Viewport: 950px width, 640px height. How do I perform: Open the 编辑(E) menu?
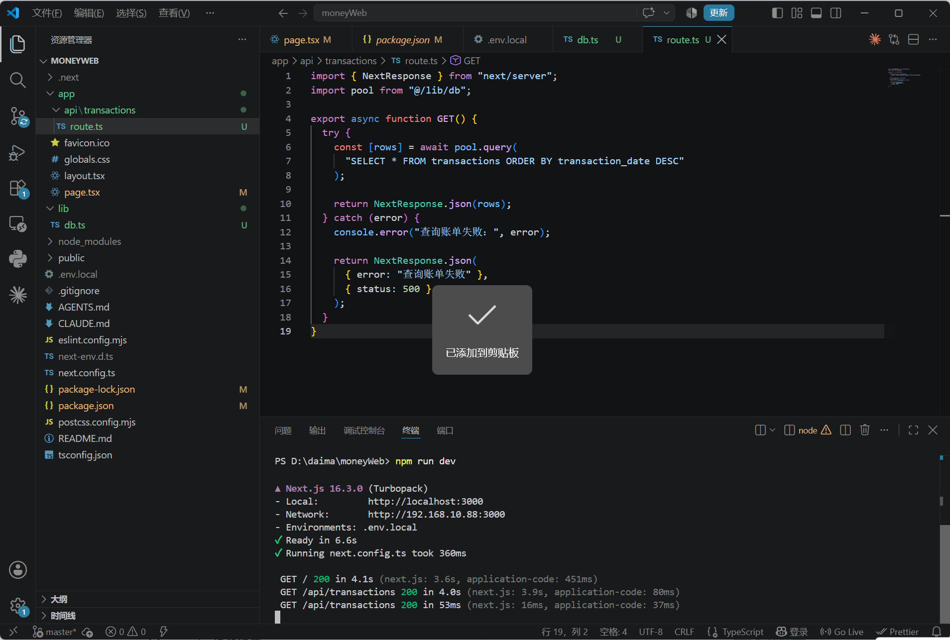coord(89,13)
